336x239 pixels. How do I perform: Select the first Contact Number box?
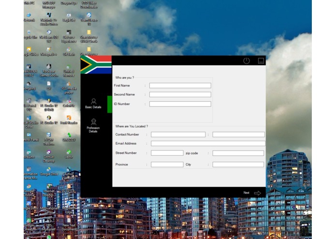click(x=178, y=134)
